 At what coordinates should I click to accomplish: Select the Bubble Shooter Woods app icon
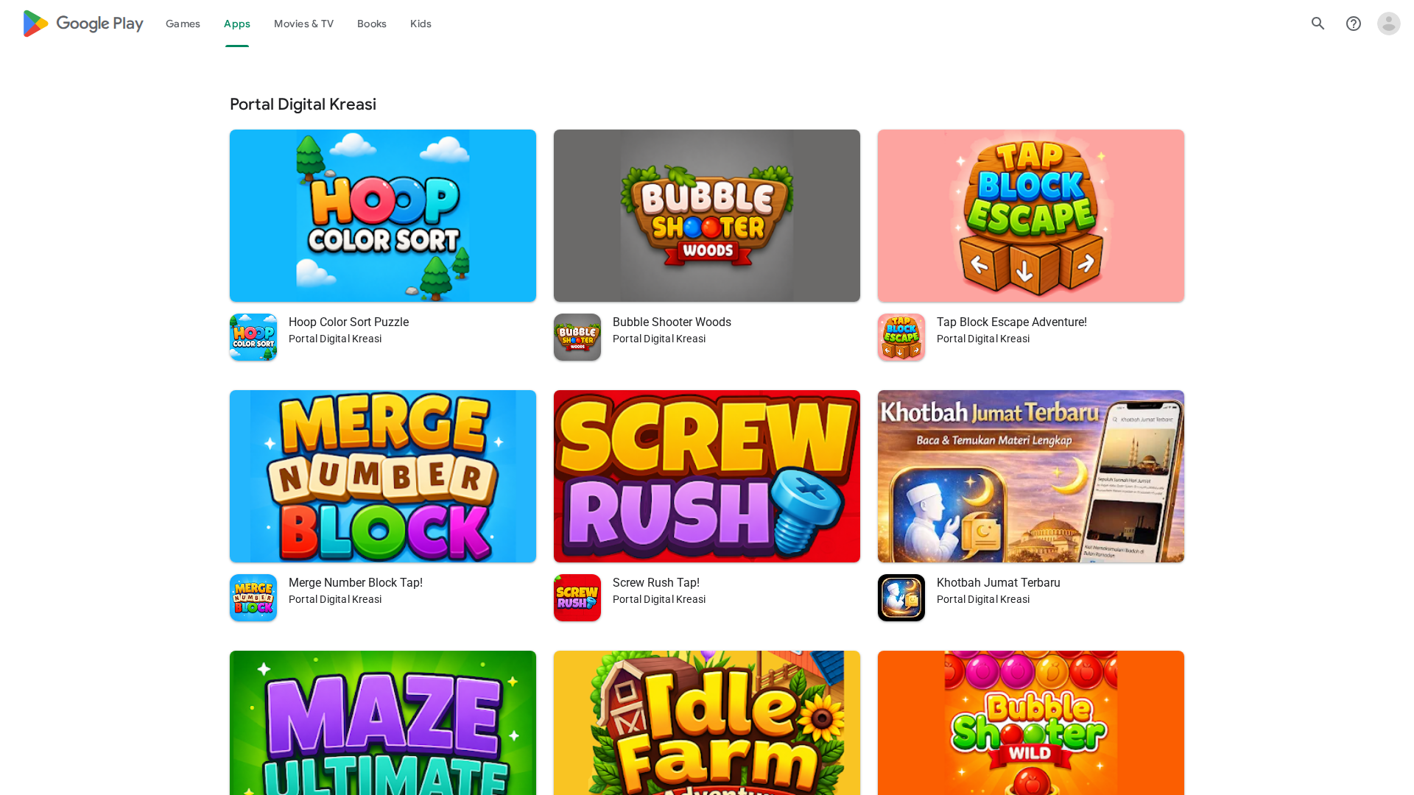pos(577,336)
